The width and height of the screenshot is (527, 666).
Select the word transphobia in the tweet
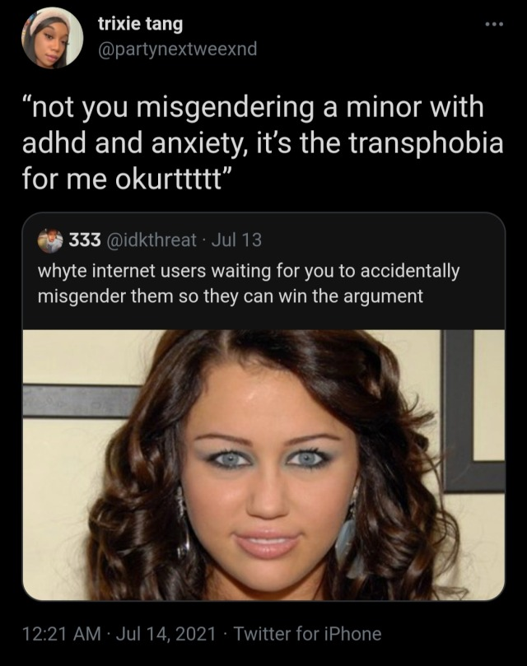point(426,143)
